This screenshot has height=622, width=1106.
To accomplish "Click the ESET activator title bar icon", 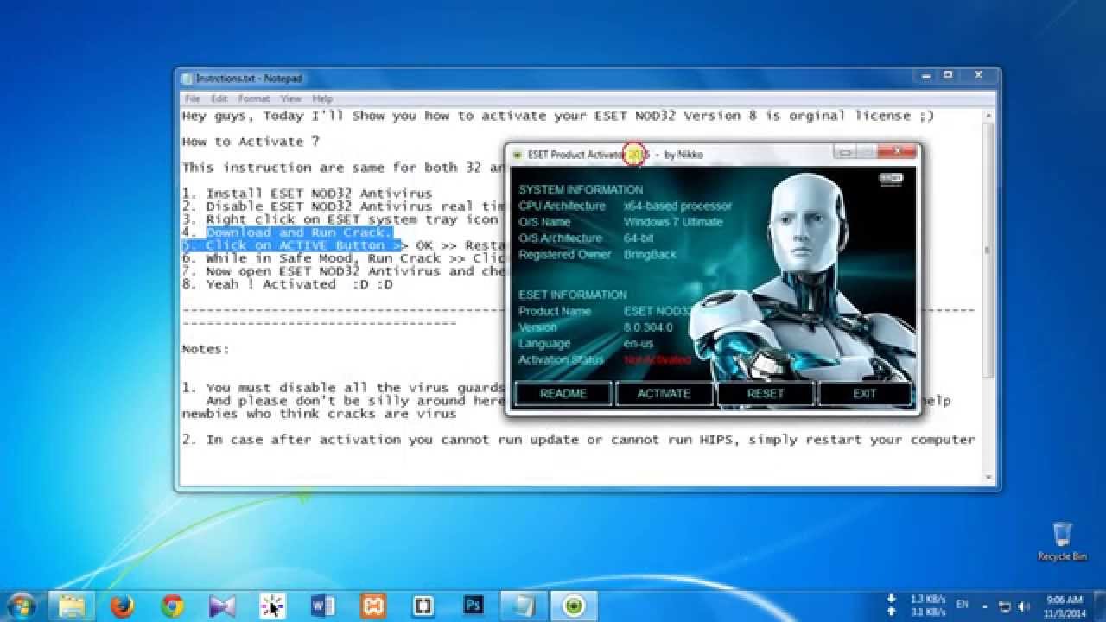I will click(x=518, y=155).
